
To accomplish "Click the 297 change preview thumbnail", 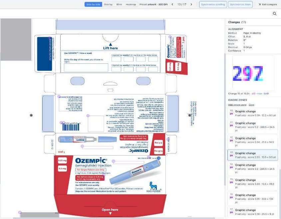I will pos(253,73).
